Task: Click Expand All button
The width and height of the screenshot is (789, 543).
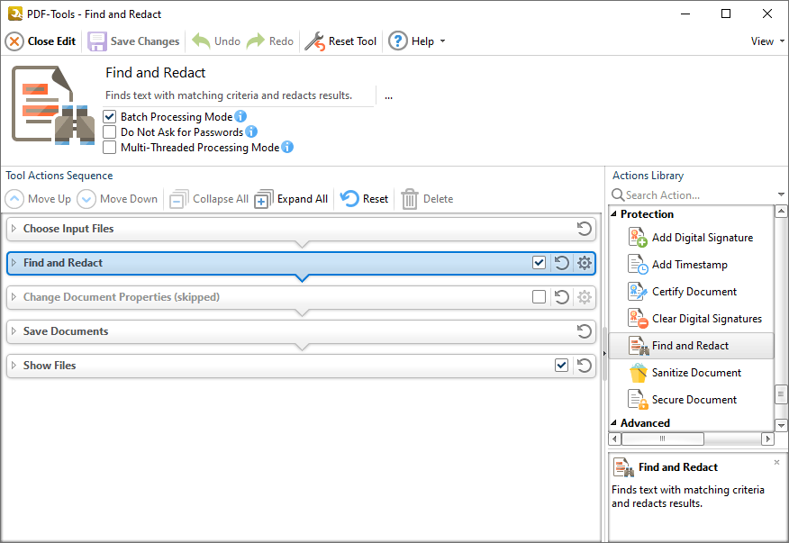Action: point(292,199)
